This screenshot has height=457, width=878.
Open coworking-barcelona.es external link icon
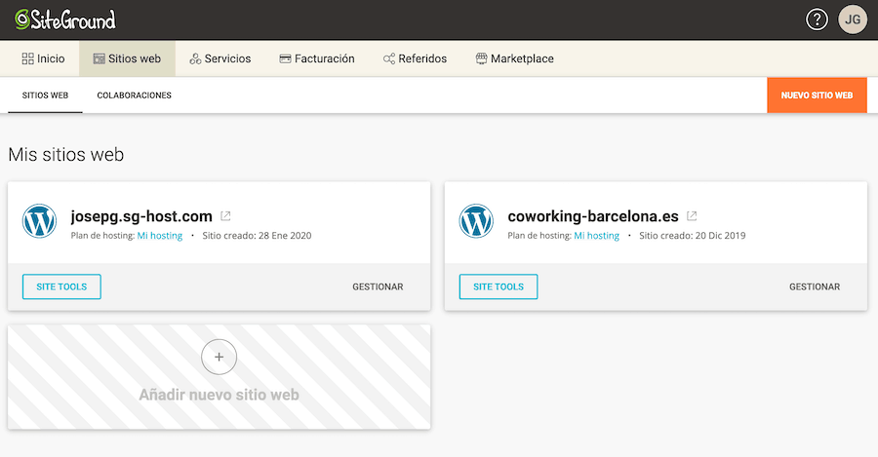click(692, 216)
